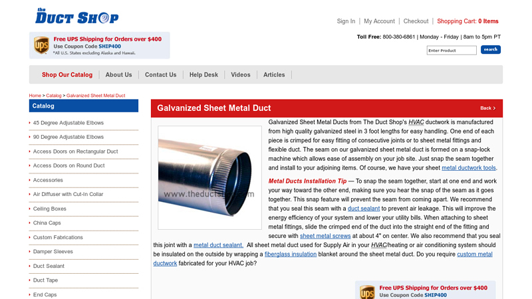Open the Accessories category

coord(48,180)
